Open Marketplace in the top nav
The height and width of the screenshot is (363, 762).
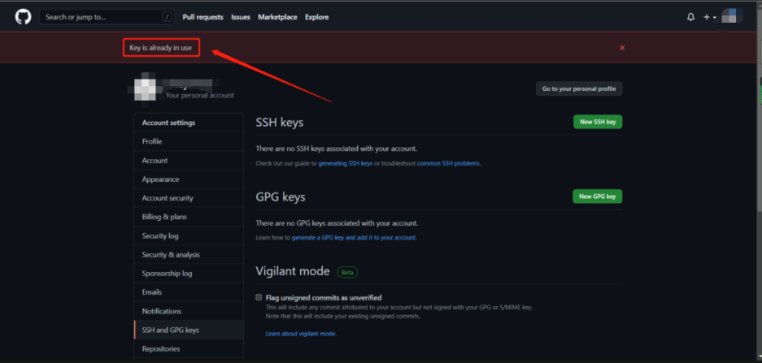(277, 17)
